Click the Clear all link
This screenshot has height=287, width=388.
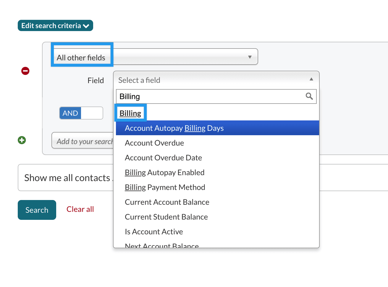click(80, 209)
